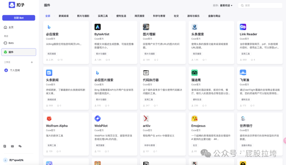Click the 新闻阅读 tag on 头条新闻 card
The width and height of the screenshot is (286, 165).
[x=52, y=100]
